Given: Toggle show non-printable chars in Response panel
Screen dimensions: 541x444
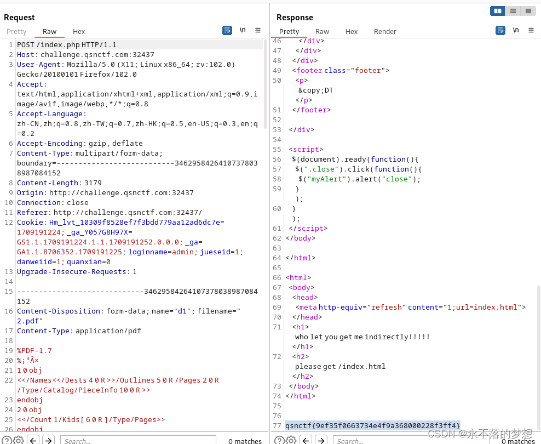Looking at the screenshot, I should coord(516,30).
